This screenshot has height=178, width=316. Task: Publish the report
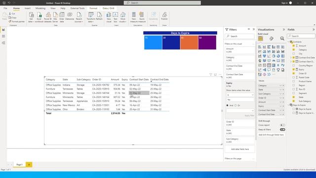coord(164,16)
